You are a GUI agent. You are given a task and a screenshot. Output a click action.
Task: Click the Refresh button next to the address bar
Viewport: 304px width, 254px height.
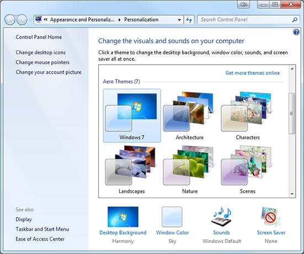(x=189, y=19)
